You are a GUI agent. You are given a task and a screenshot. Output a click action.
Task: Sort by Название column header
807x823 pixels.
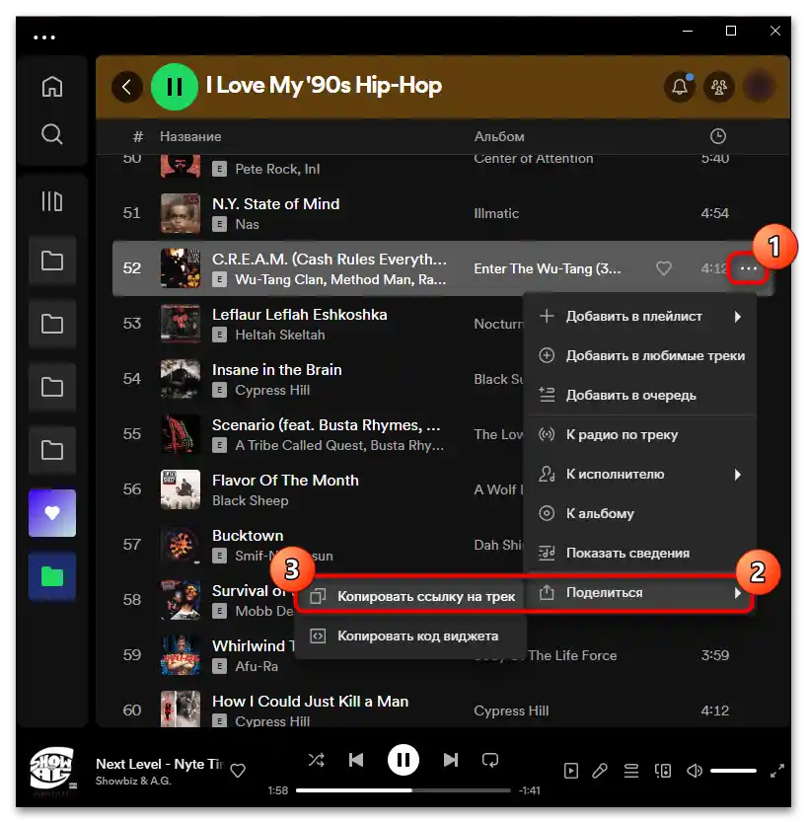[190, 136]
